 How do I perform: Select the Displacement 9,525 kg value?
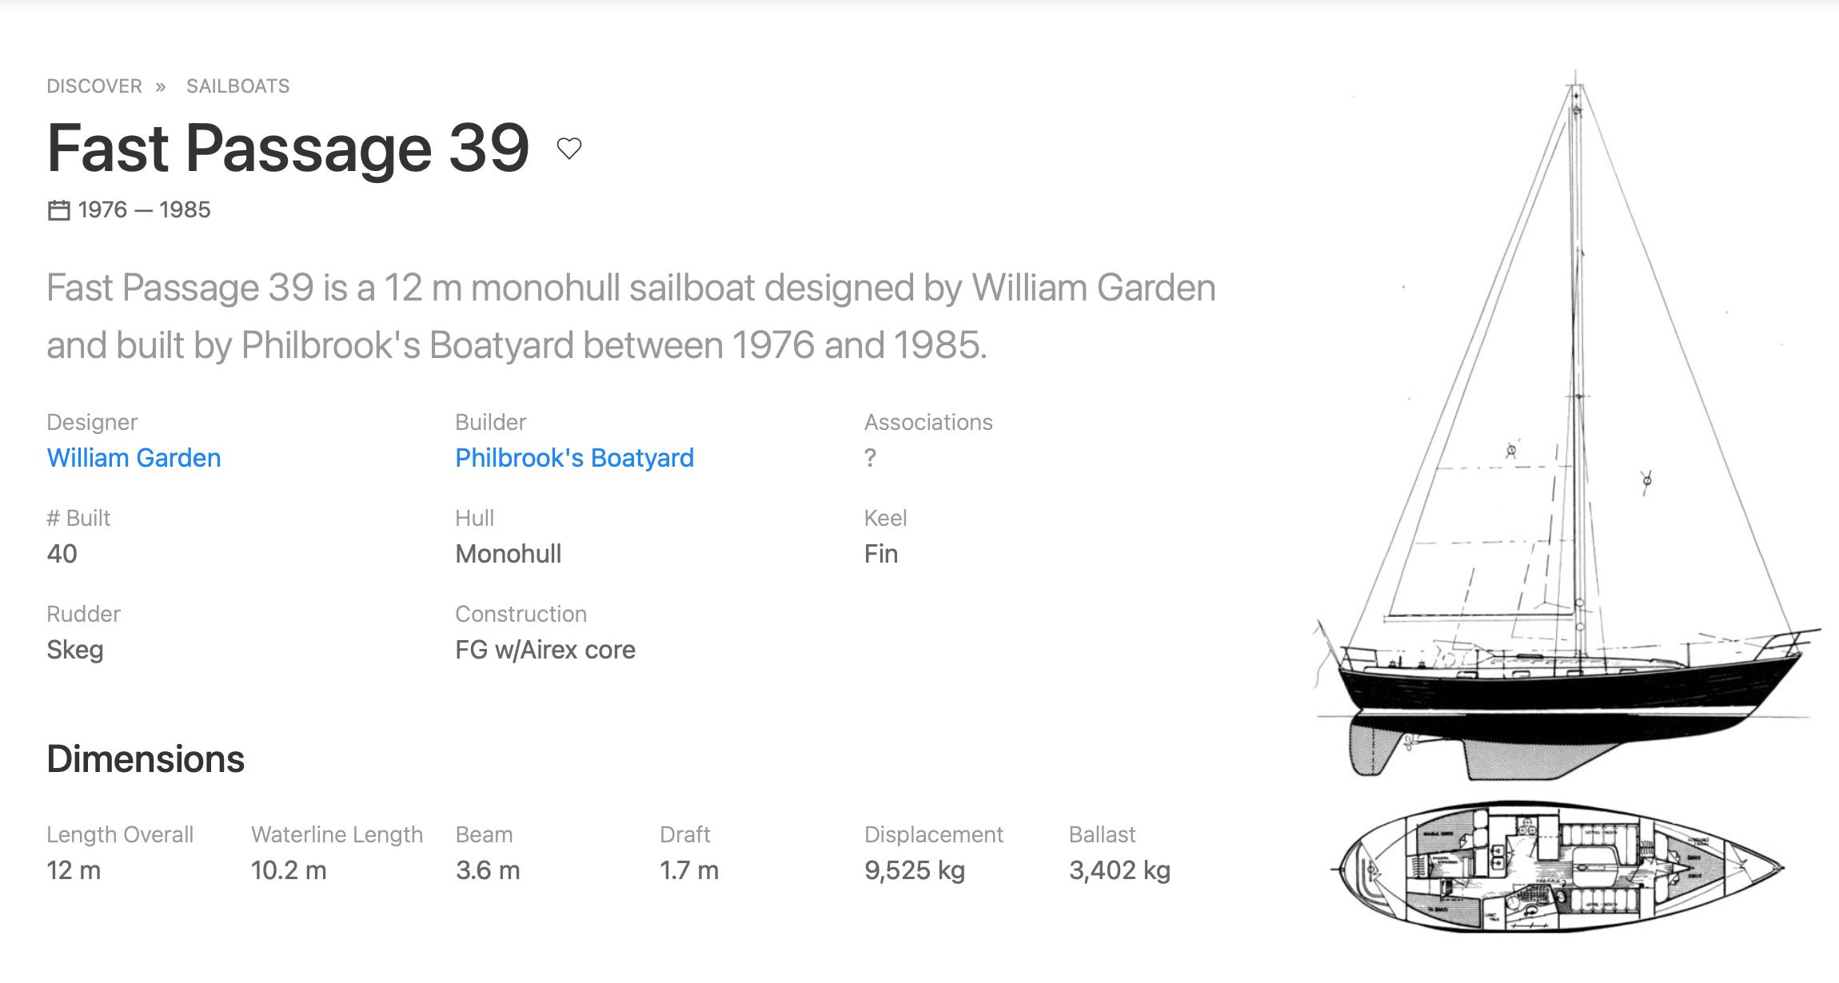click(914, 870)
